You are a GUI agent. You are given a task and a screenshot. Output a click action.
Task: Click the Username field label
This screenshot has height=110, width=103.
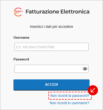coord(21,37)
